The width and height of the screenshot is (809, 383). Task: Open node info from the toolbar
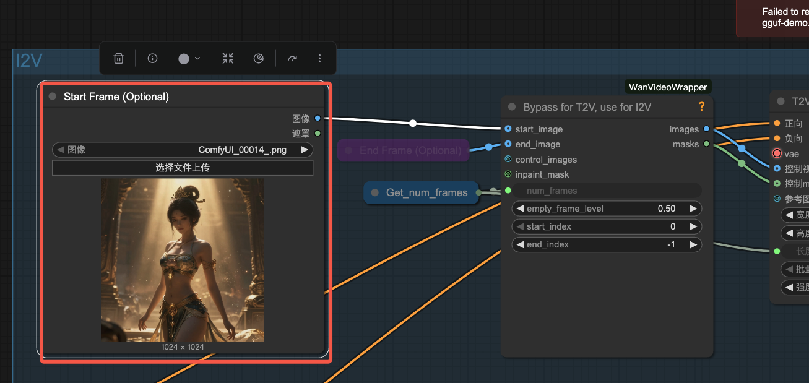tap(152, 58)
